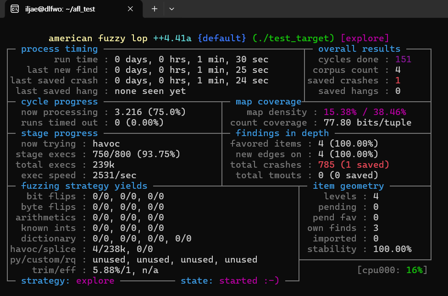
Task: Click run time value '1 min, 30 sec'
Action: (x=232, y=60)
